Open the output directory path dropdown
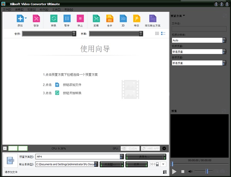 (x=96, y=164)
